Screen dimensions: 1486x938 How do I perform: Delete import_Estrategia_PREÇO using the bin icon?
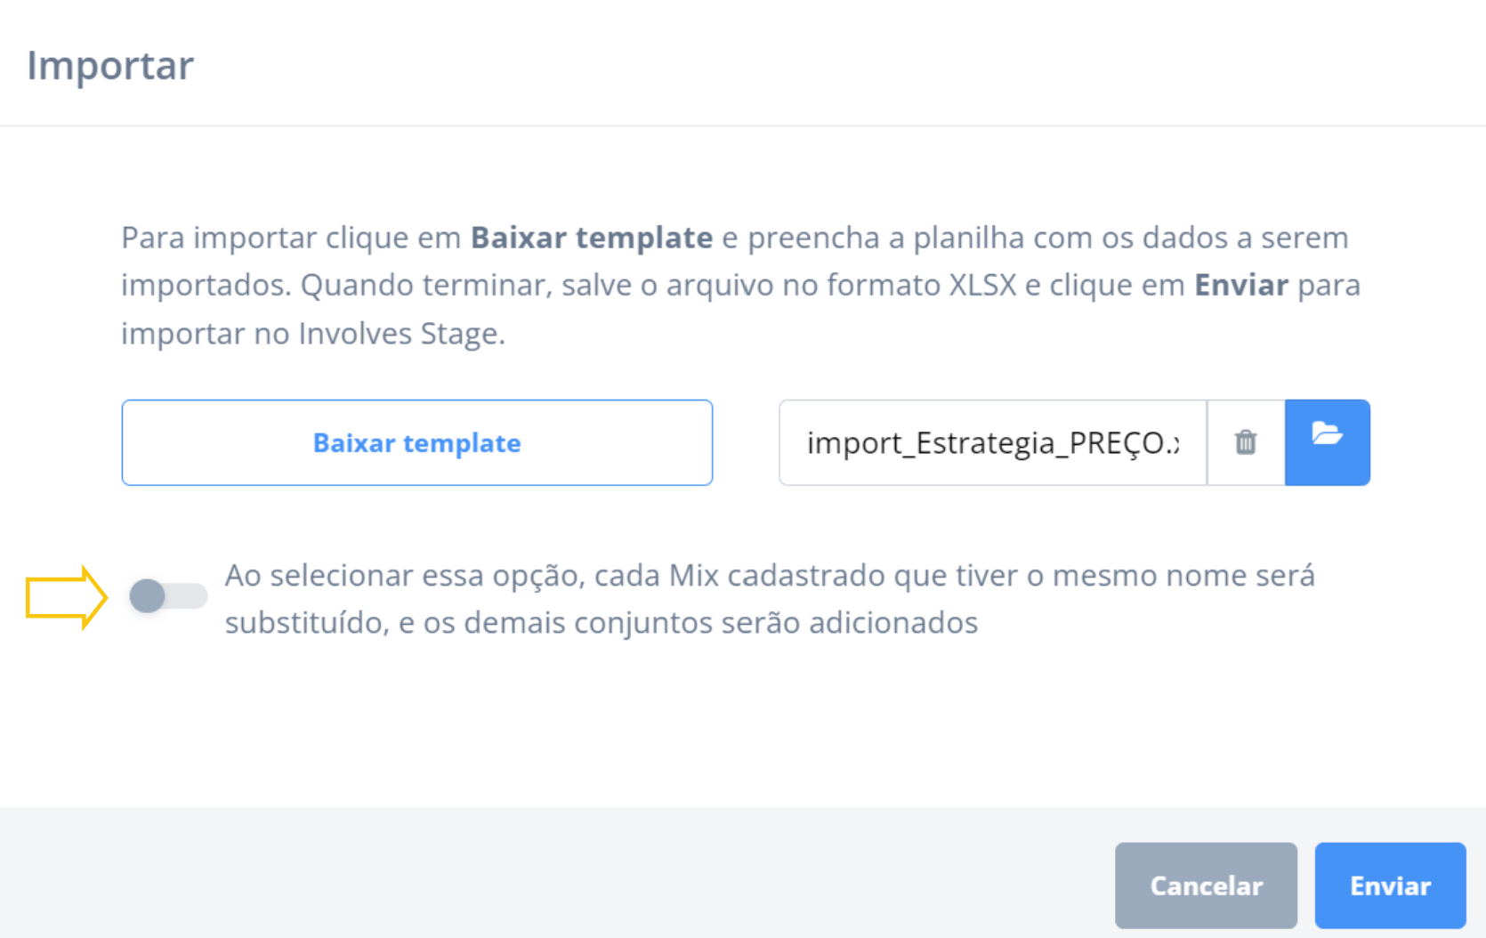pyautogui.click(x=1245, y=442)
